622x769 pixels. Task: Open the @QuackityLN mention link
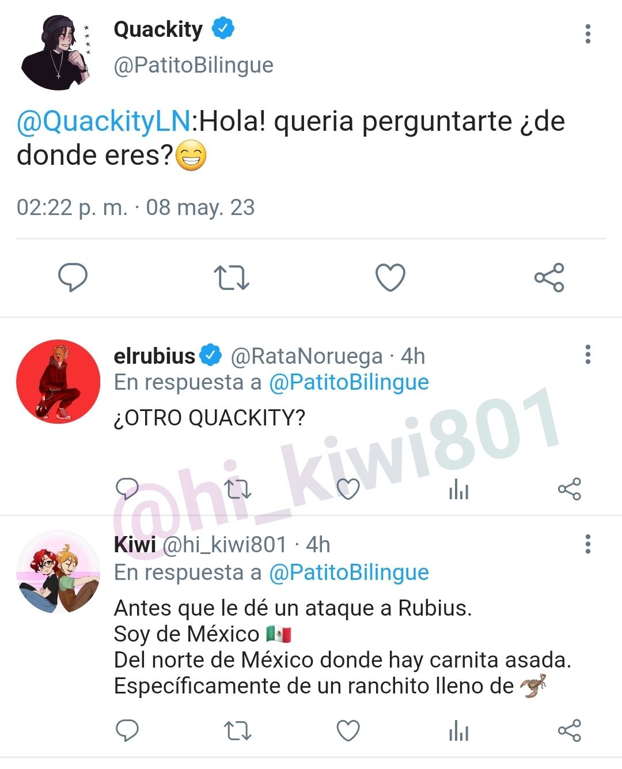(104, 122)
